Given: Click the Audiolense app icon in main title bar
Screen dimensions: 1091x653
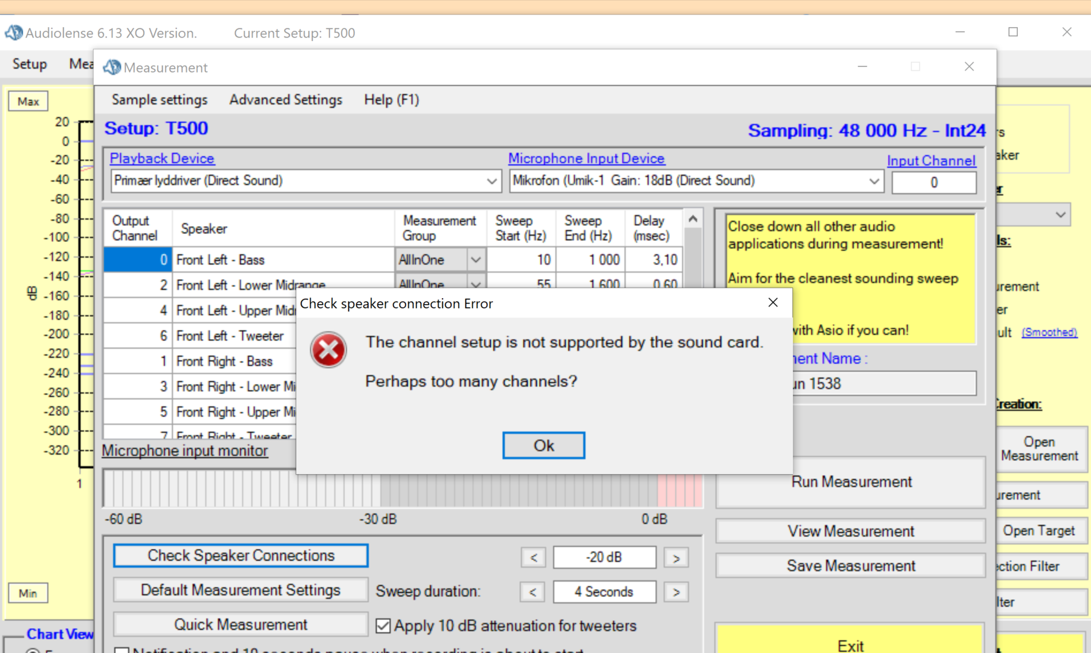Looking at the screenshot, I should pos(13,33).
